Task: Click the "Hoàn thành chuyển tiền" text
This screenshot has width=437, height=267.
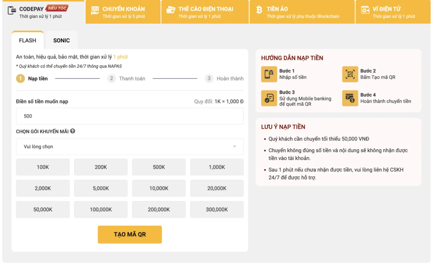Action: (x=386, y=101)
